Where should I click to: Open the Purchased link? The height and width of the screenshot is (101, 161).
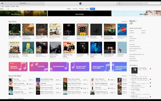coord(132,44)
